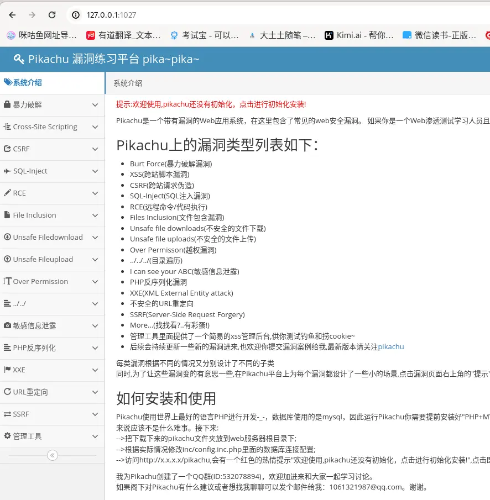Open the File Inclusion sidebar menu
490x500 pixels.
coord(53,215)
